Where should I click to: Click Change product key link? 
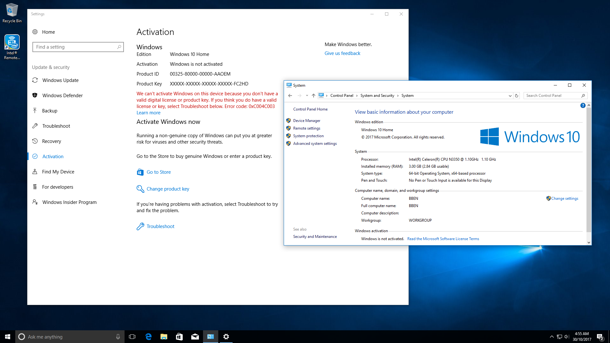coord(168,189)
